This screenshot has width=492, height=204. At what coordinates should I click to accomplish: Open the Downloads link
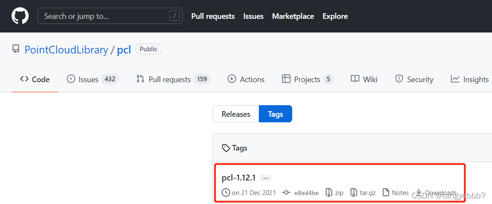(441, 193)
